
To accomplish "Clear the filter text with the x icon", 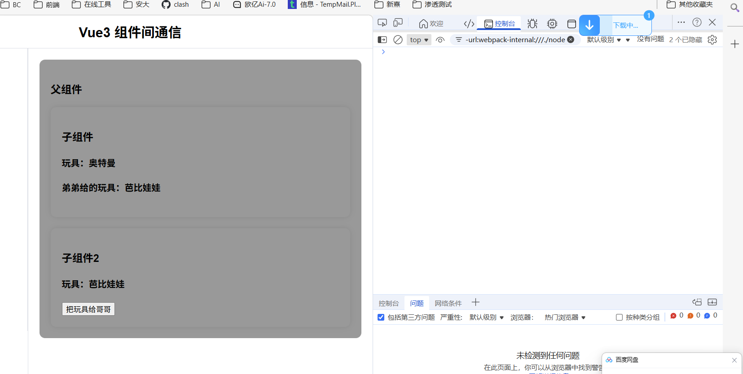I will [x=571, y=39].
